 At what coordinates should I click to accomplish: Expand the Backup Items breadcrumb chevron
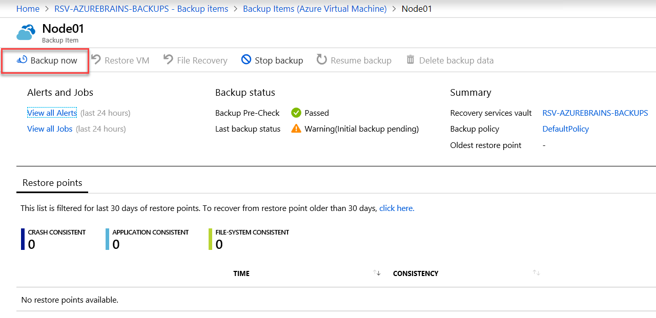click(x=394, y=9)
